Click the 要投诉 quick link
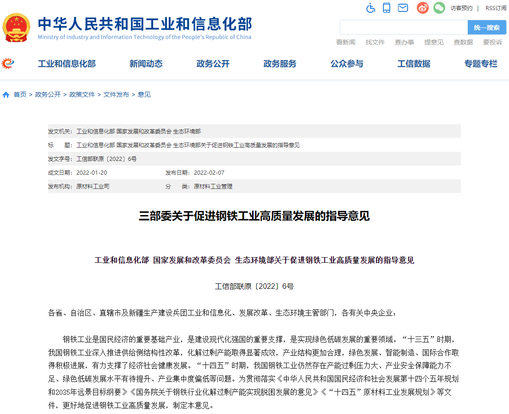 pos(492,42)
